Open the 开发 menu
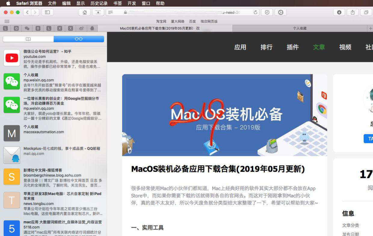This screenshot has height=236, width=373. [x=132, y=3]
